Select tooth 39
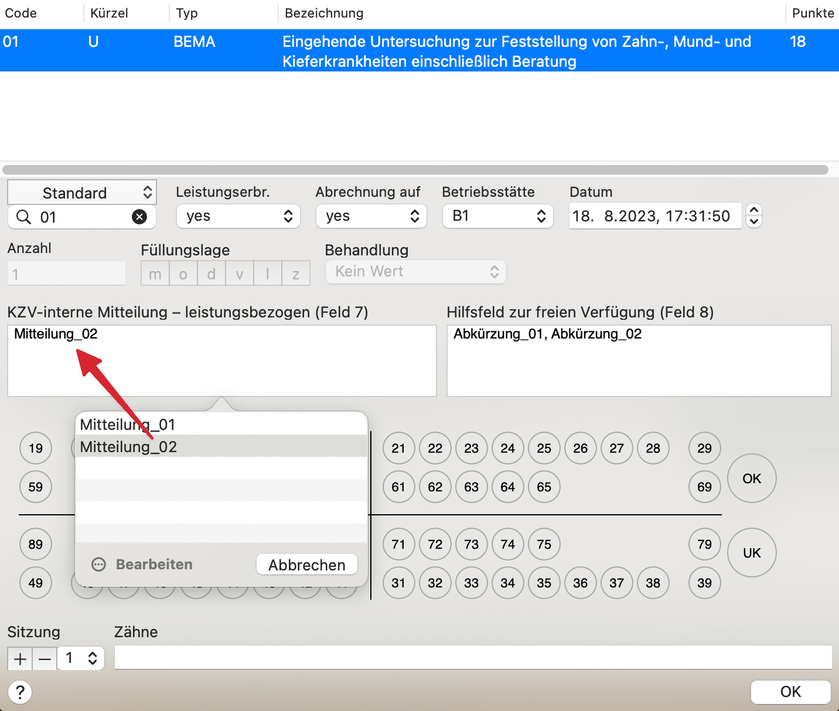Screen dimensions: 839x711 pyautogui.click(x=705, y=583)
